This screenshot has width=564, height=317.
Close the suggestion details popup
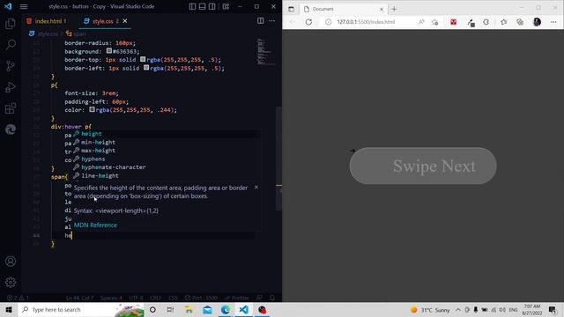(256, 188)
